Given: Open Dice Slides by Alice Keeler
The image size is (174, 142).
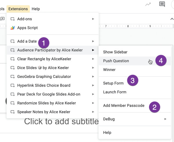Looking at the screenshot, I should tap(53, 68).
